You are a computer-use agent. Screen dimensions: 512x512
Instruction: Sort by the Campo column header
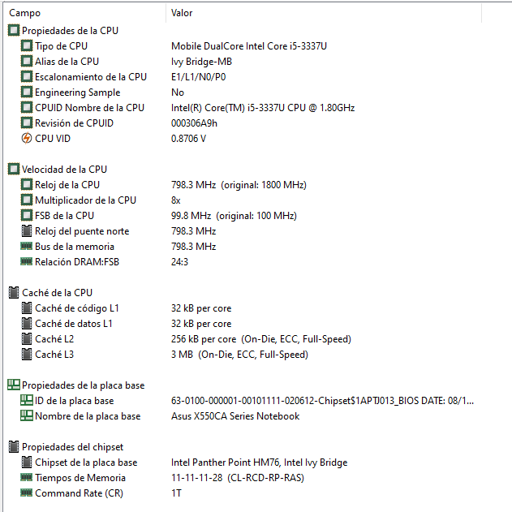pos(86,13)
